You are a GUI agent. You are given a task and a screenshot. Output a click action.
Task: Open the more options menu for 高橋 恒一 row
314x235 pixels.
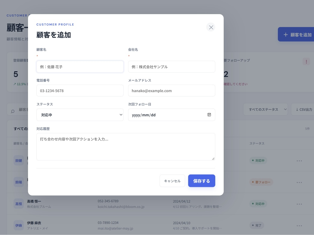[299, 204]
